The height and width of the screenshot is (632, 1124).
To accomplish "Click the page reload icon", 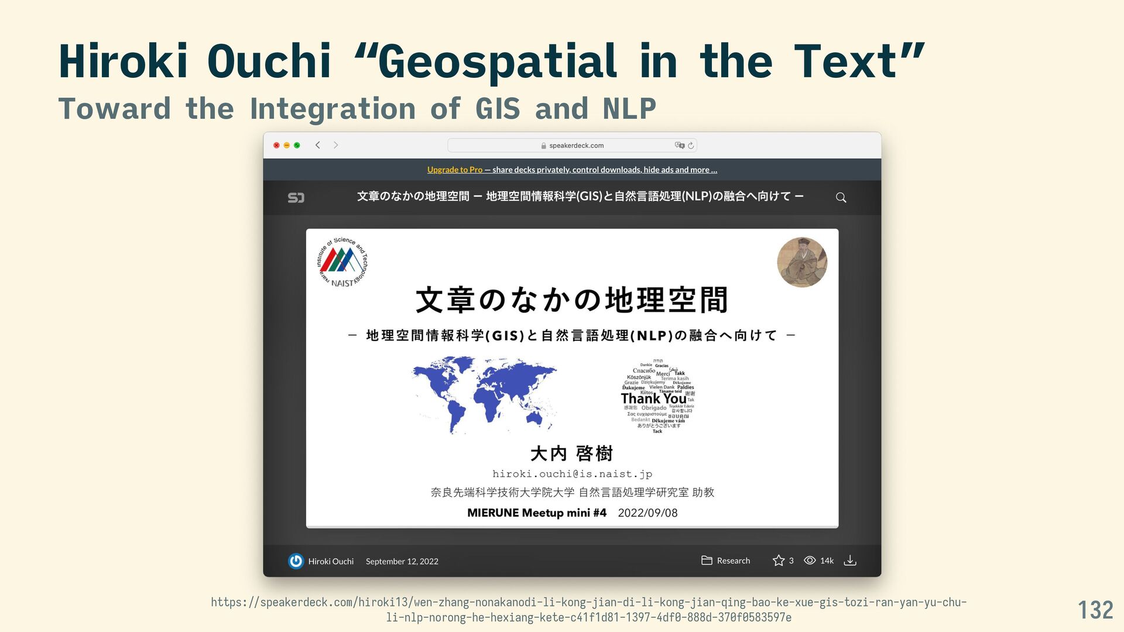I will (x=691, y=145).
